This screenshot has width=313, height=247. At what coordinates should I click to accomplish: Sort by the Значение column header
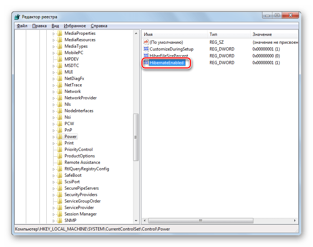274,34
